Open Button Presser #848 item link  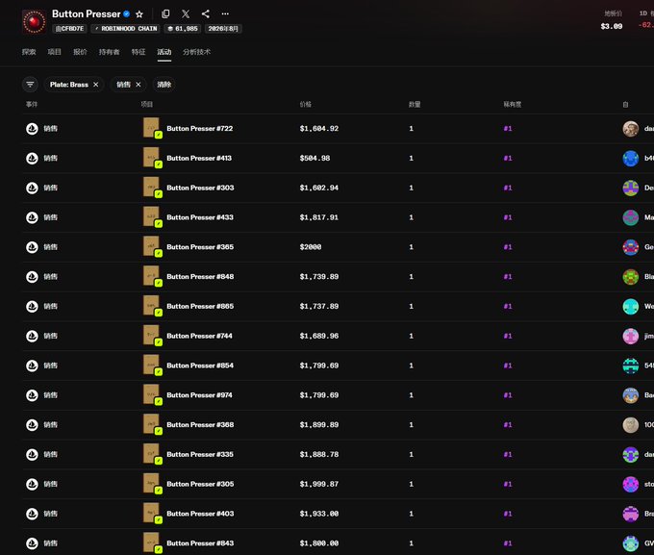200,277
